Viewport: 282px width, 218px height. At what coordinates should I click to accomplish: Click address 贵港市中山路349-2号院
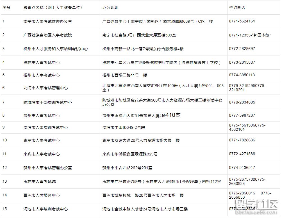point(123,127)
